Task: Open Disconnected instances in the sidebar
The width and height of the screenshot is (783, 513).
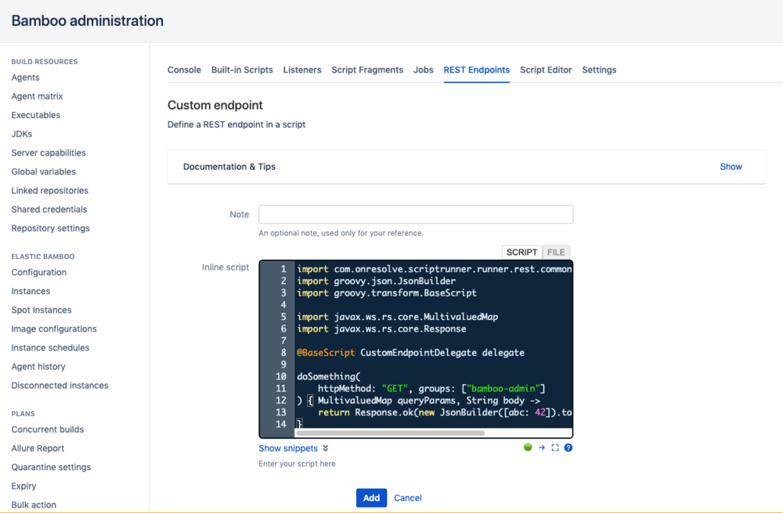Action: pos(60,386)
